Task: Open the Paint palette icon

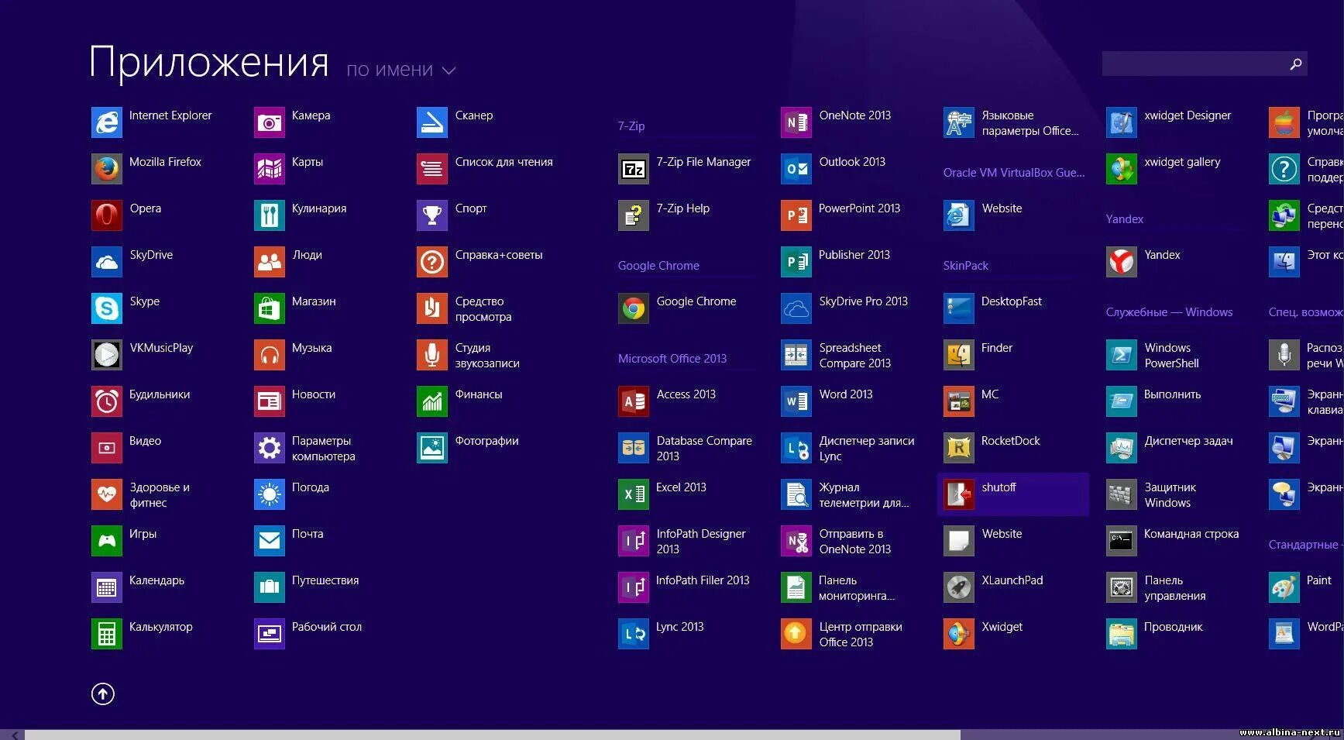Action: [1284, 587]
